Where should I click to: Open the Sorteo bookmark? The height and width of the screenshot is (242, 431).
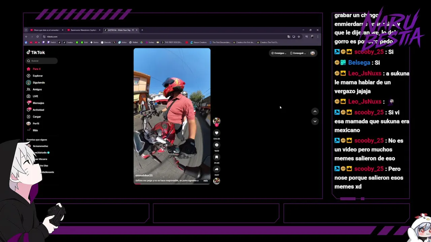(150, 42)
